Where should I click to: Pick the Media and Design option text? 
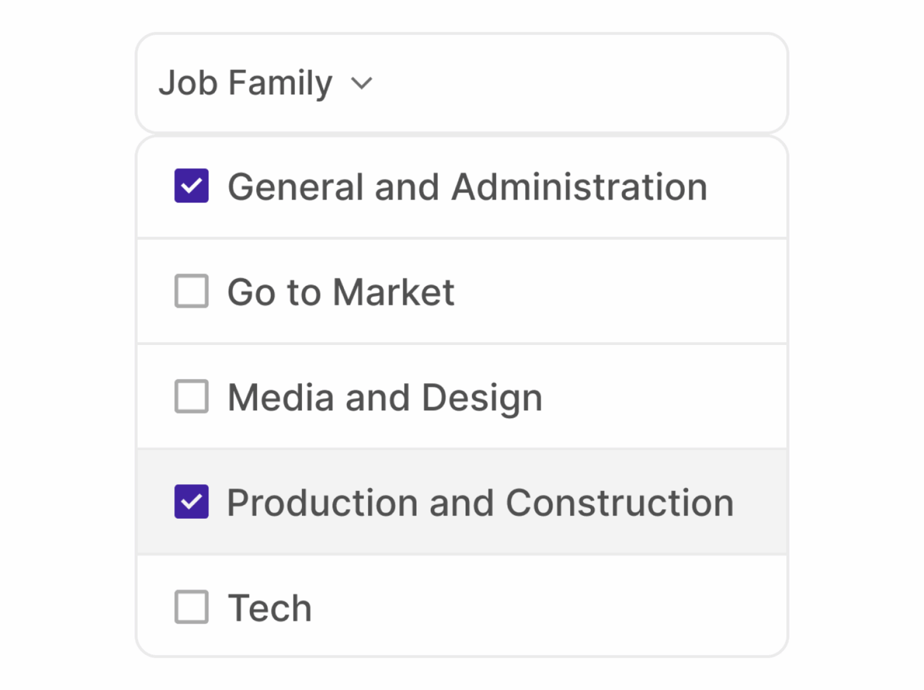click(385, 397)
